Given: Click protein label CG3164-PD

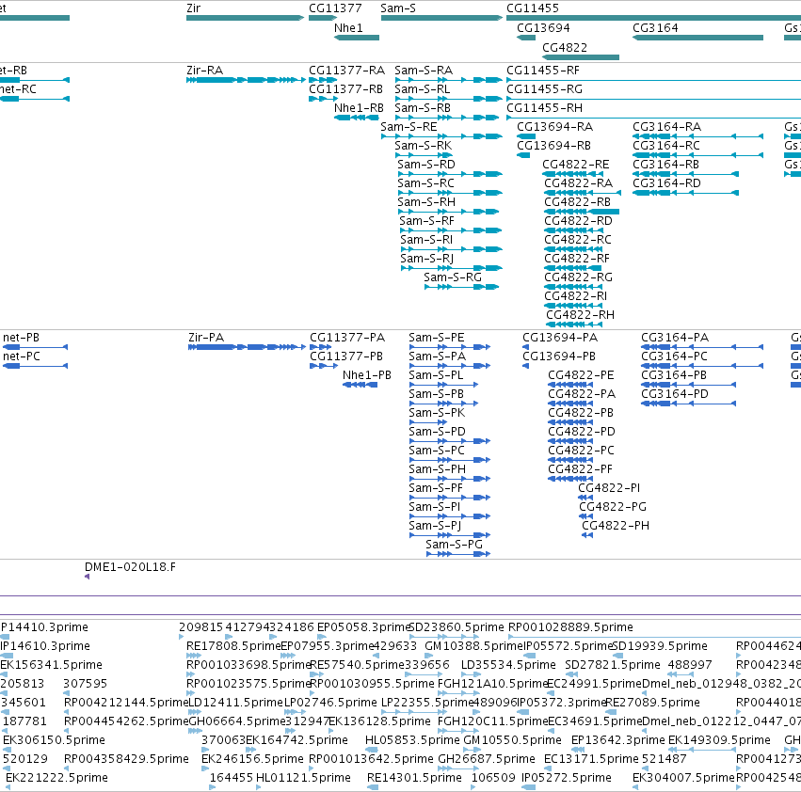Looking at the screenshot, I should click(675, 394).
